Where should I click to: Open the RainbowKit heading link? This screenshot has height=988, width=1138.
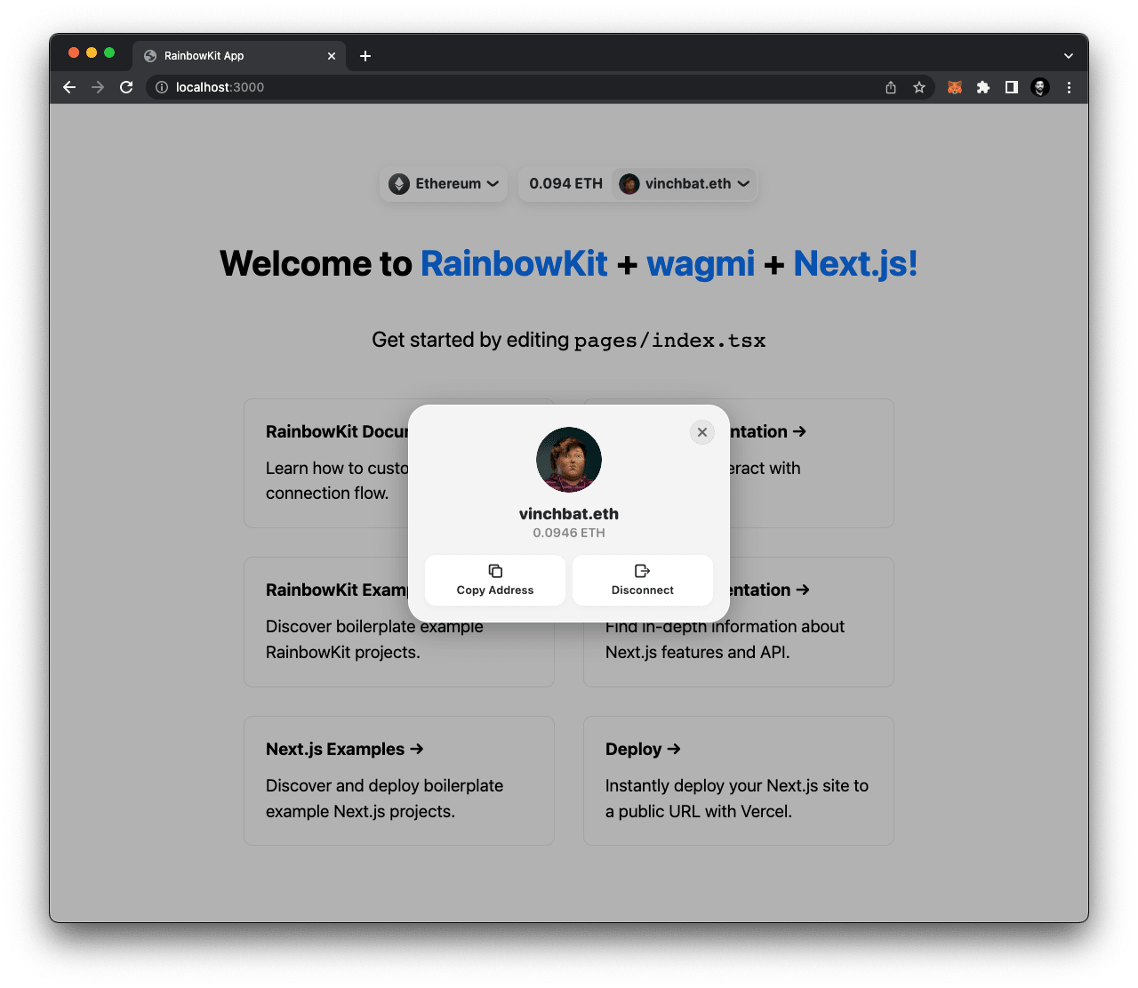click(x=514, y=264)
